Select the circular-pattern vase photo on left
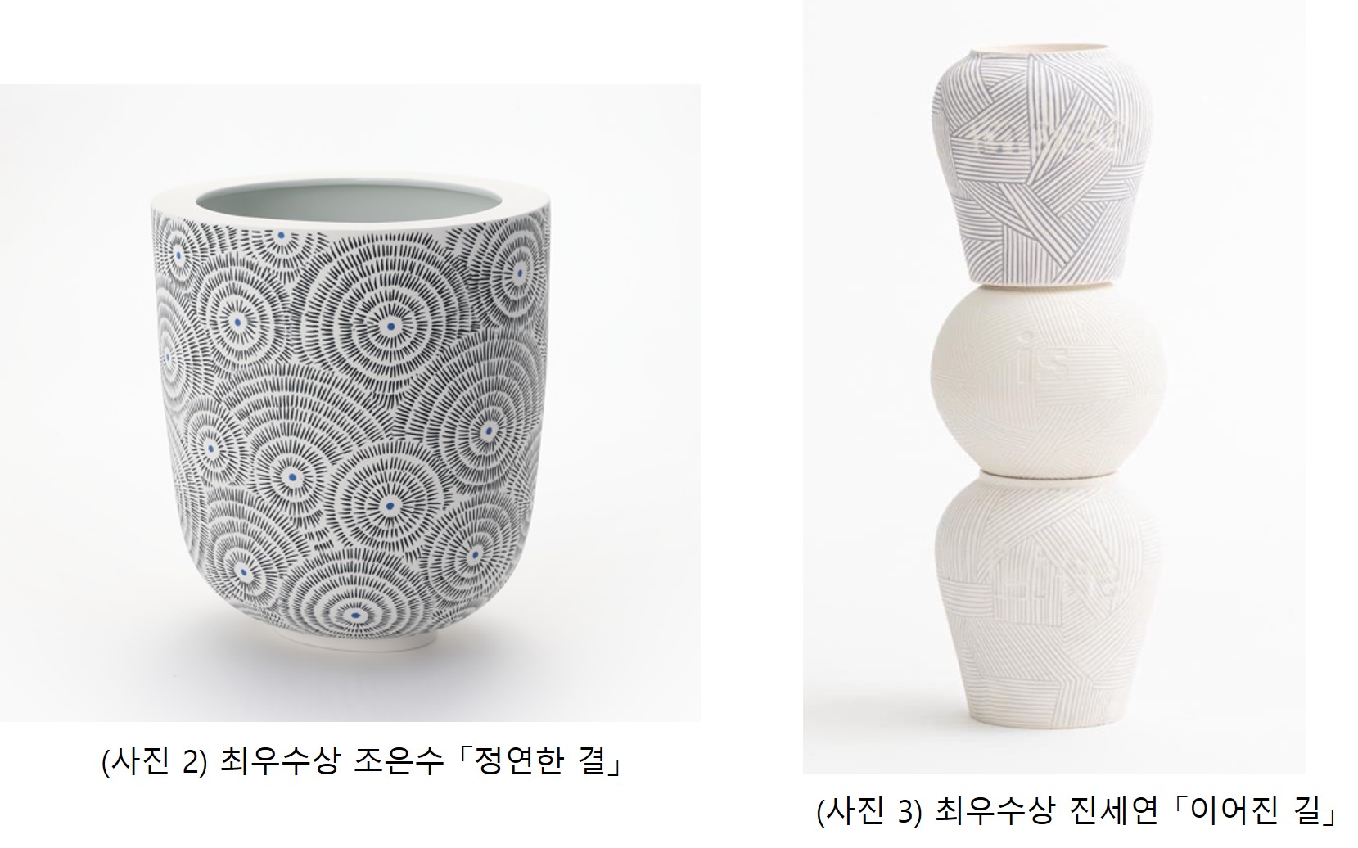 (350, 403)
